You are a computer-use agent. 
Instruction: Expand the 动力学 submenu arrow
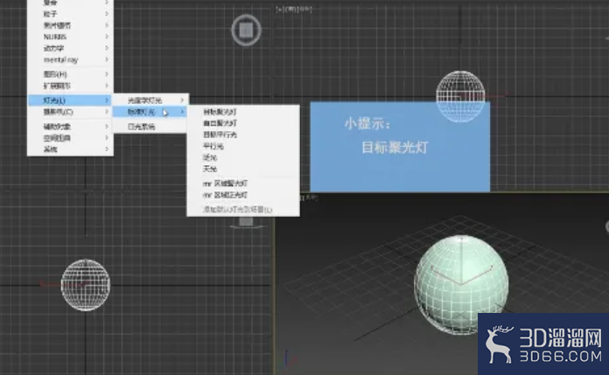[x=107, y=48]
